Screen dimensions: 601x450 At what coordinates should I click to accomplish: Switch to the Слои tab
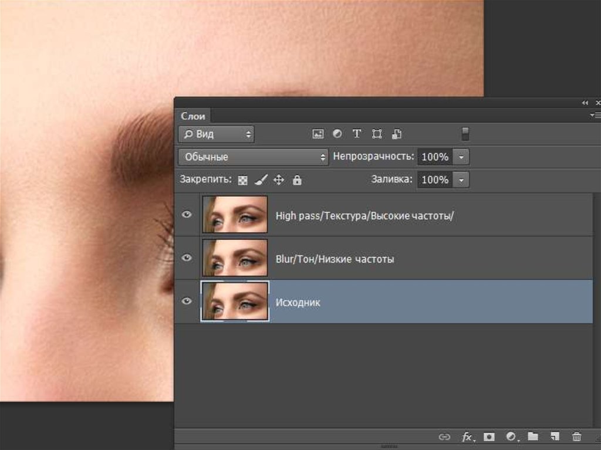tap(193, 116)
